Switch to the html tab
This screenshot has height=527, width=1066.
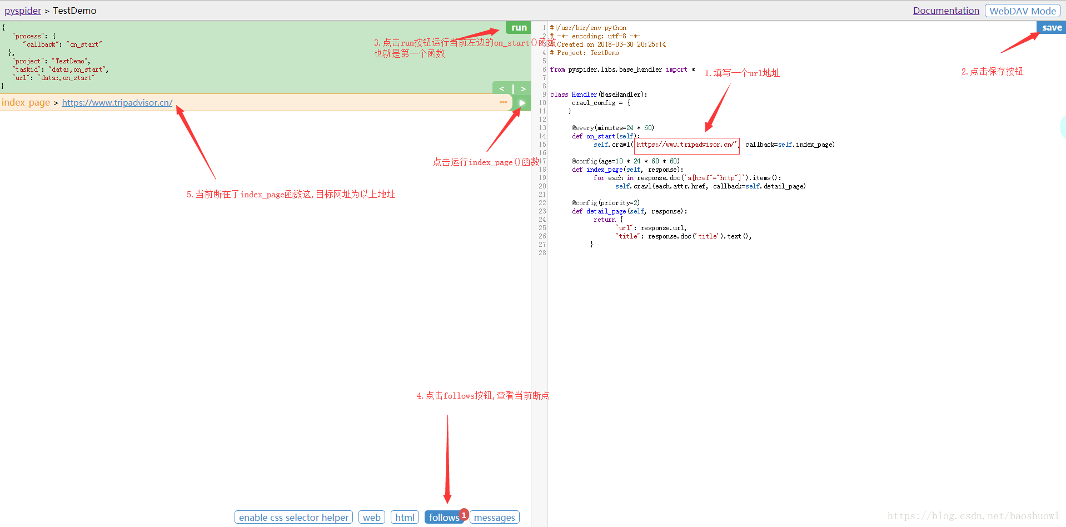click(405, 517)
